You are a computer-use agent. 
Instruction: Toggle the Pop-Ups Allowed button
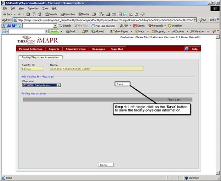(103, 26)
